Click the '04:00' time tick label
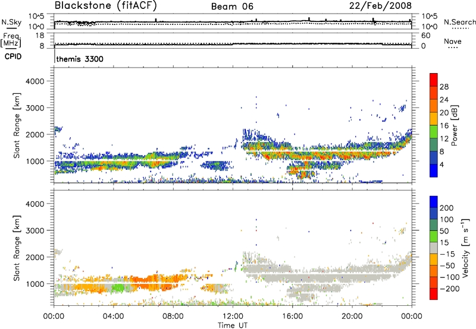476x329 pixels. tap(113, 317)
